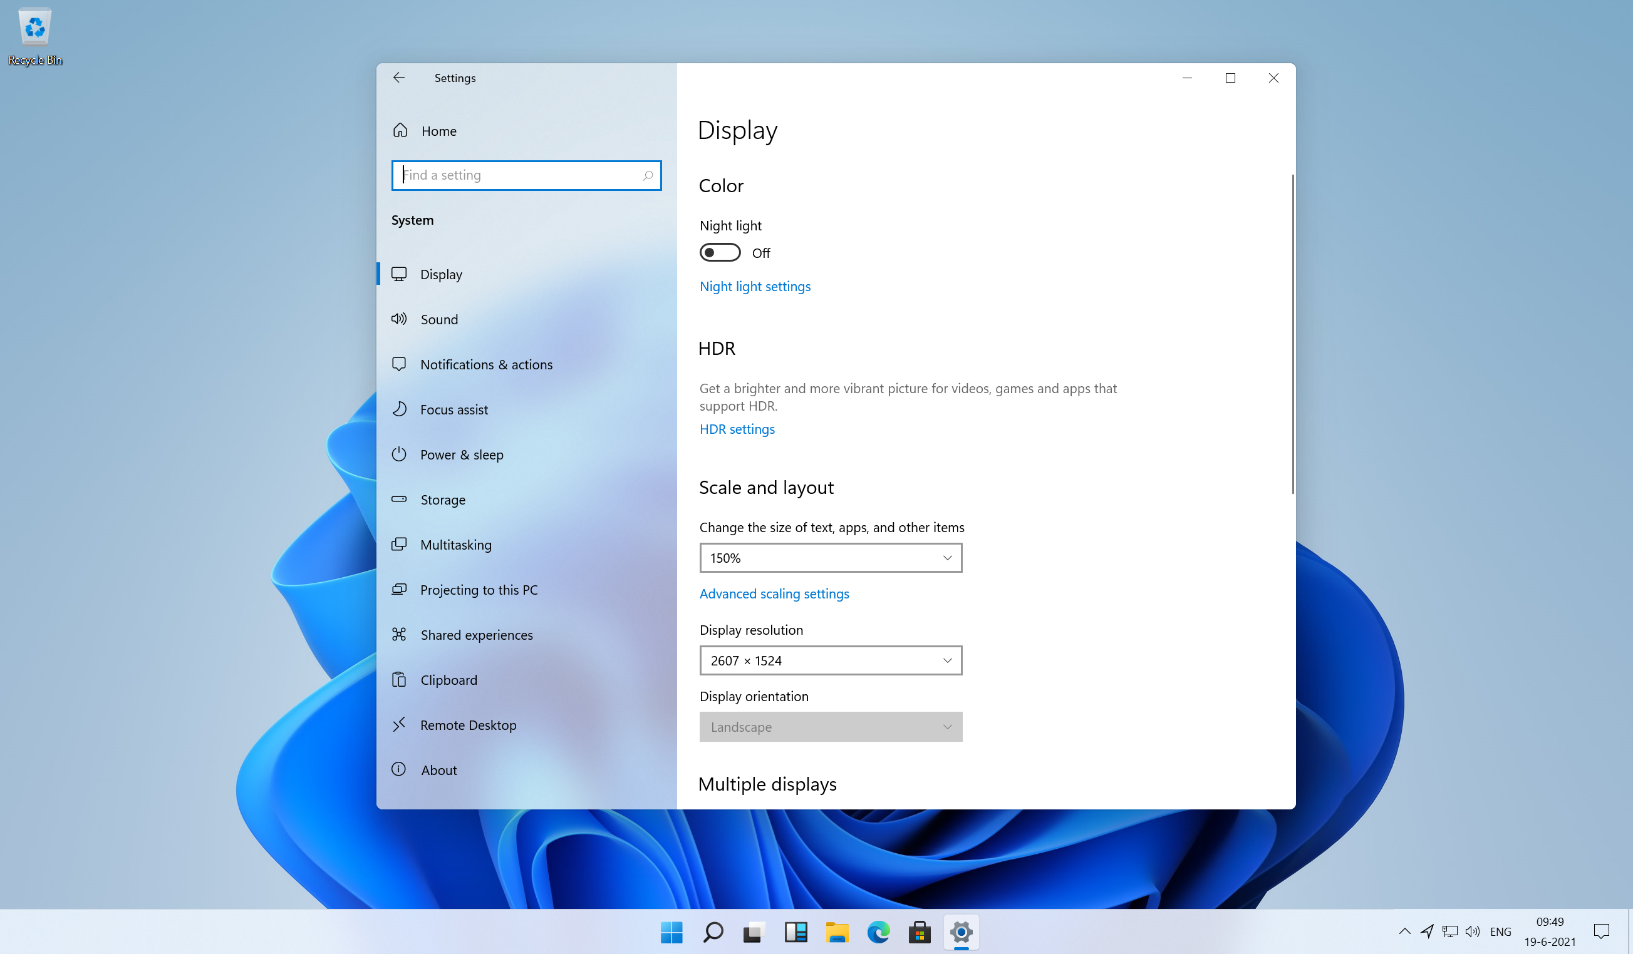Open Focus assist settings
Screen dimensions: 1633x954
pos(452,409)
